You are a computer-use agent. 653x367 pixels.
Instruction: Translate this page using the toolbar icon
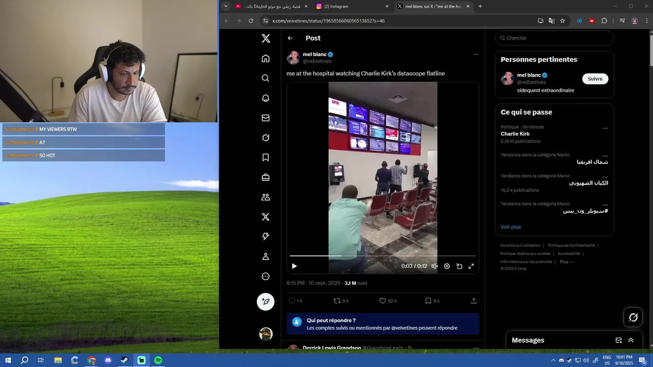[x=551, y=21]
